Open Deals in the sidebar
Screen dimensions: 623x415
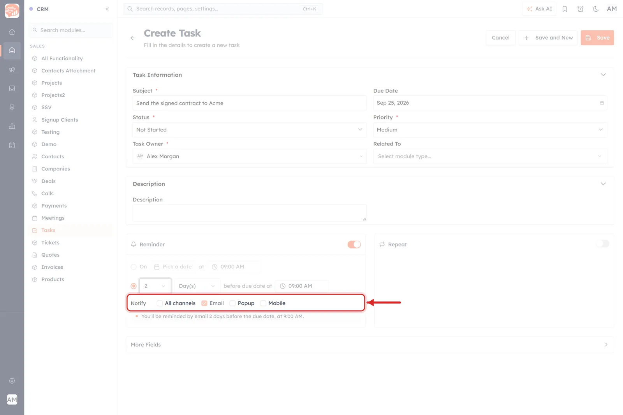click(49, 181)
